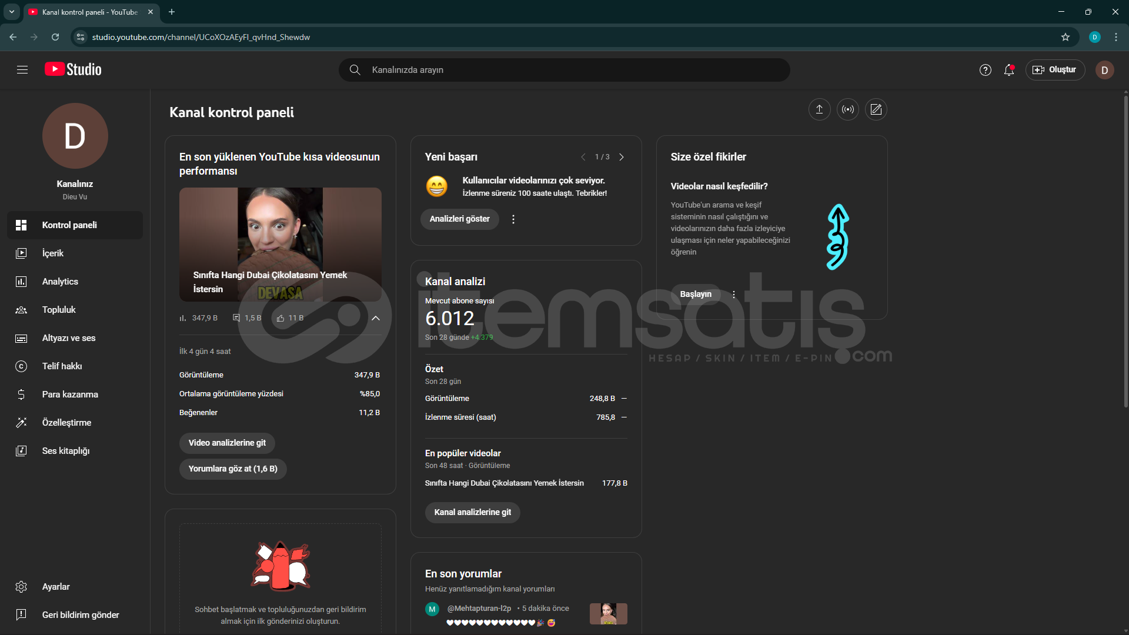
Task: Open three-dot menu beside Analizleri göster
Action: tap(513, 219)
